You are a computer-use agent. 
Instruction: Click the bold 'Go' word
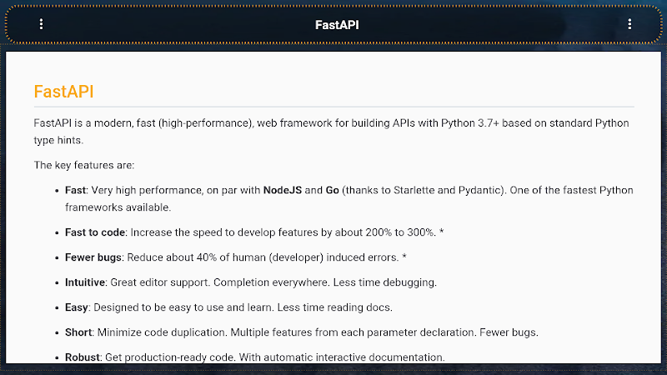pos(332,191)
